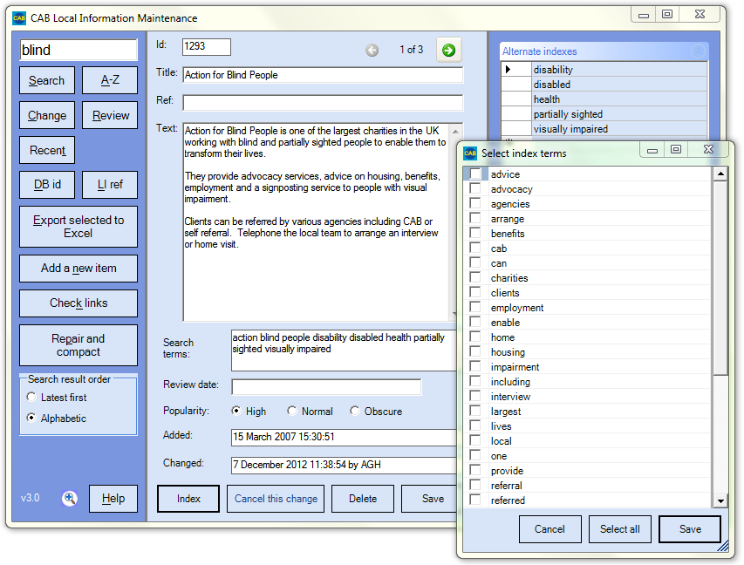Click the empty Ref field
The width and height of the screenshot is (744, 565).
323,103
